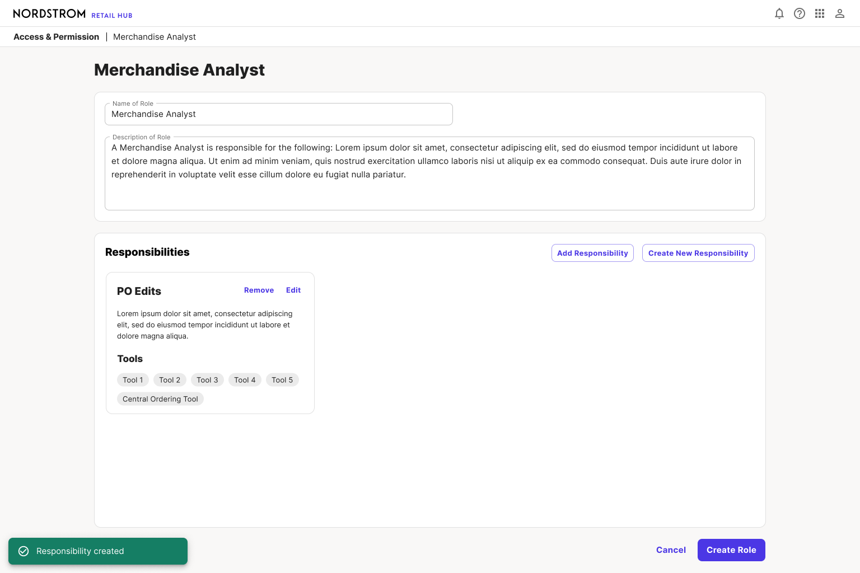This screenshot has width=860, height=573.
Task: Click the Nordstrom Retail Hub logo
Action: (73, 13)
